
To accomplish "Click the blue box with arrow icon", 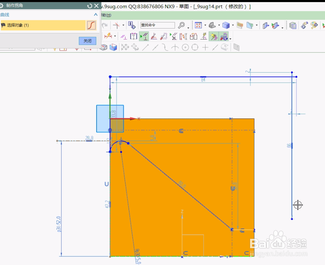I will click(266, 25).
